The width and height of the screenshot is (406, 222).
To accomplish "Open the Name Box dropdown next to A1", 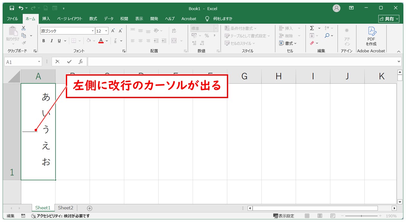I will (x=39, y=62).
